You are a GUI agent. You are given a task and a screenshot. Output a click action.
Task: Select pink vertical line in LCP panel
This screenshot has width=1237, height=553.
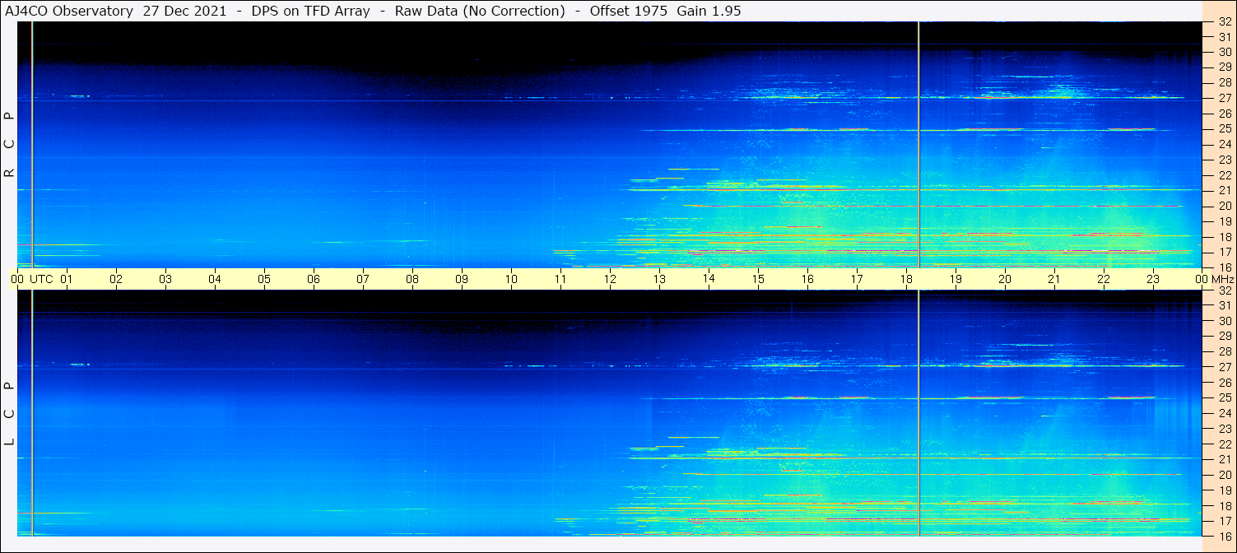[32, 411]
